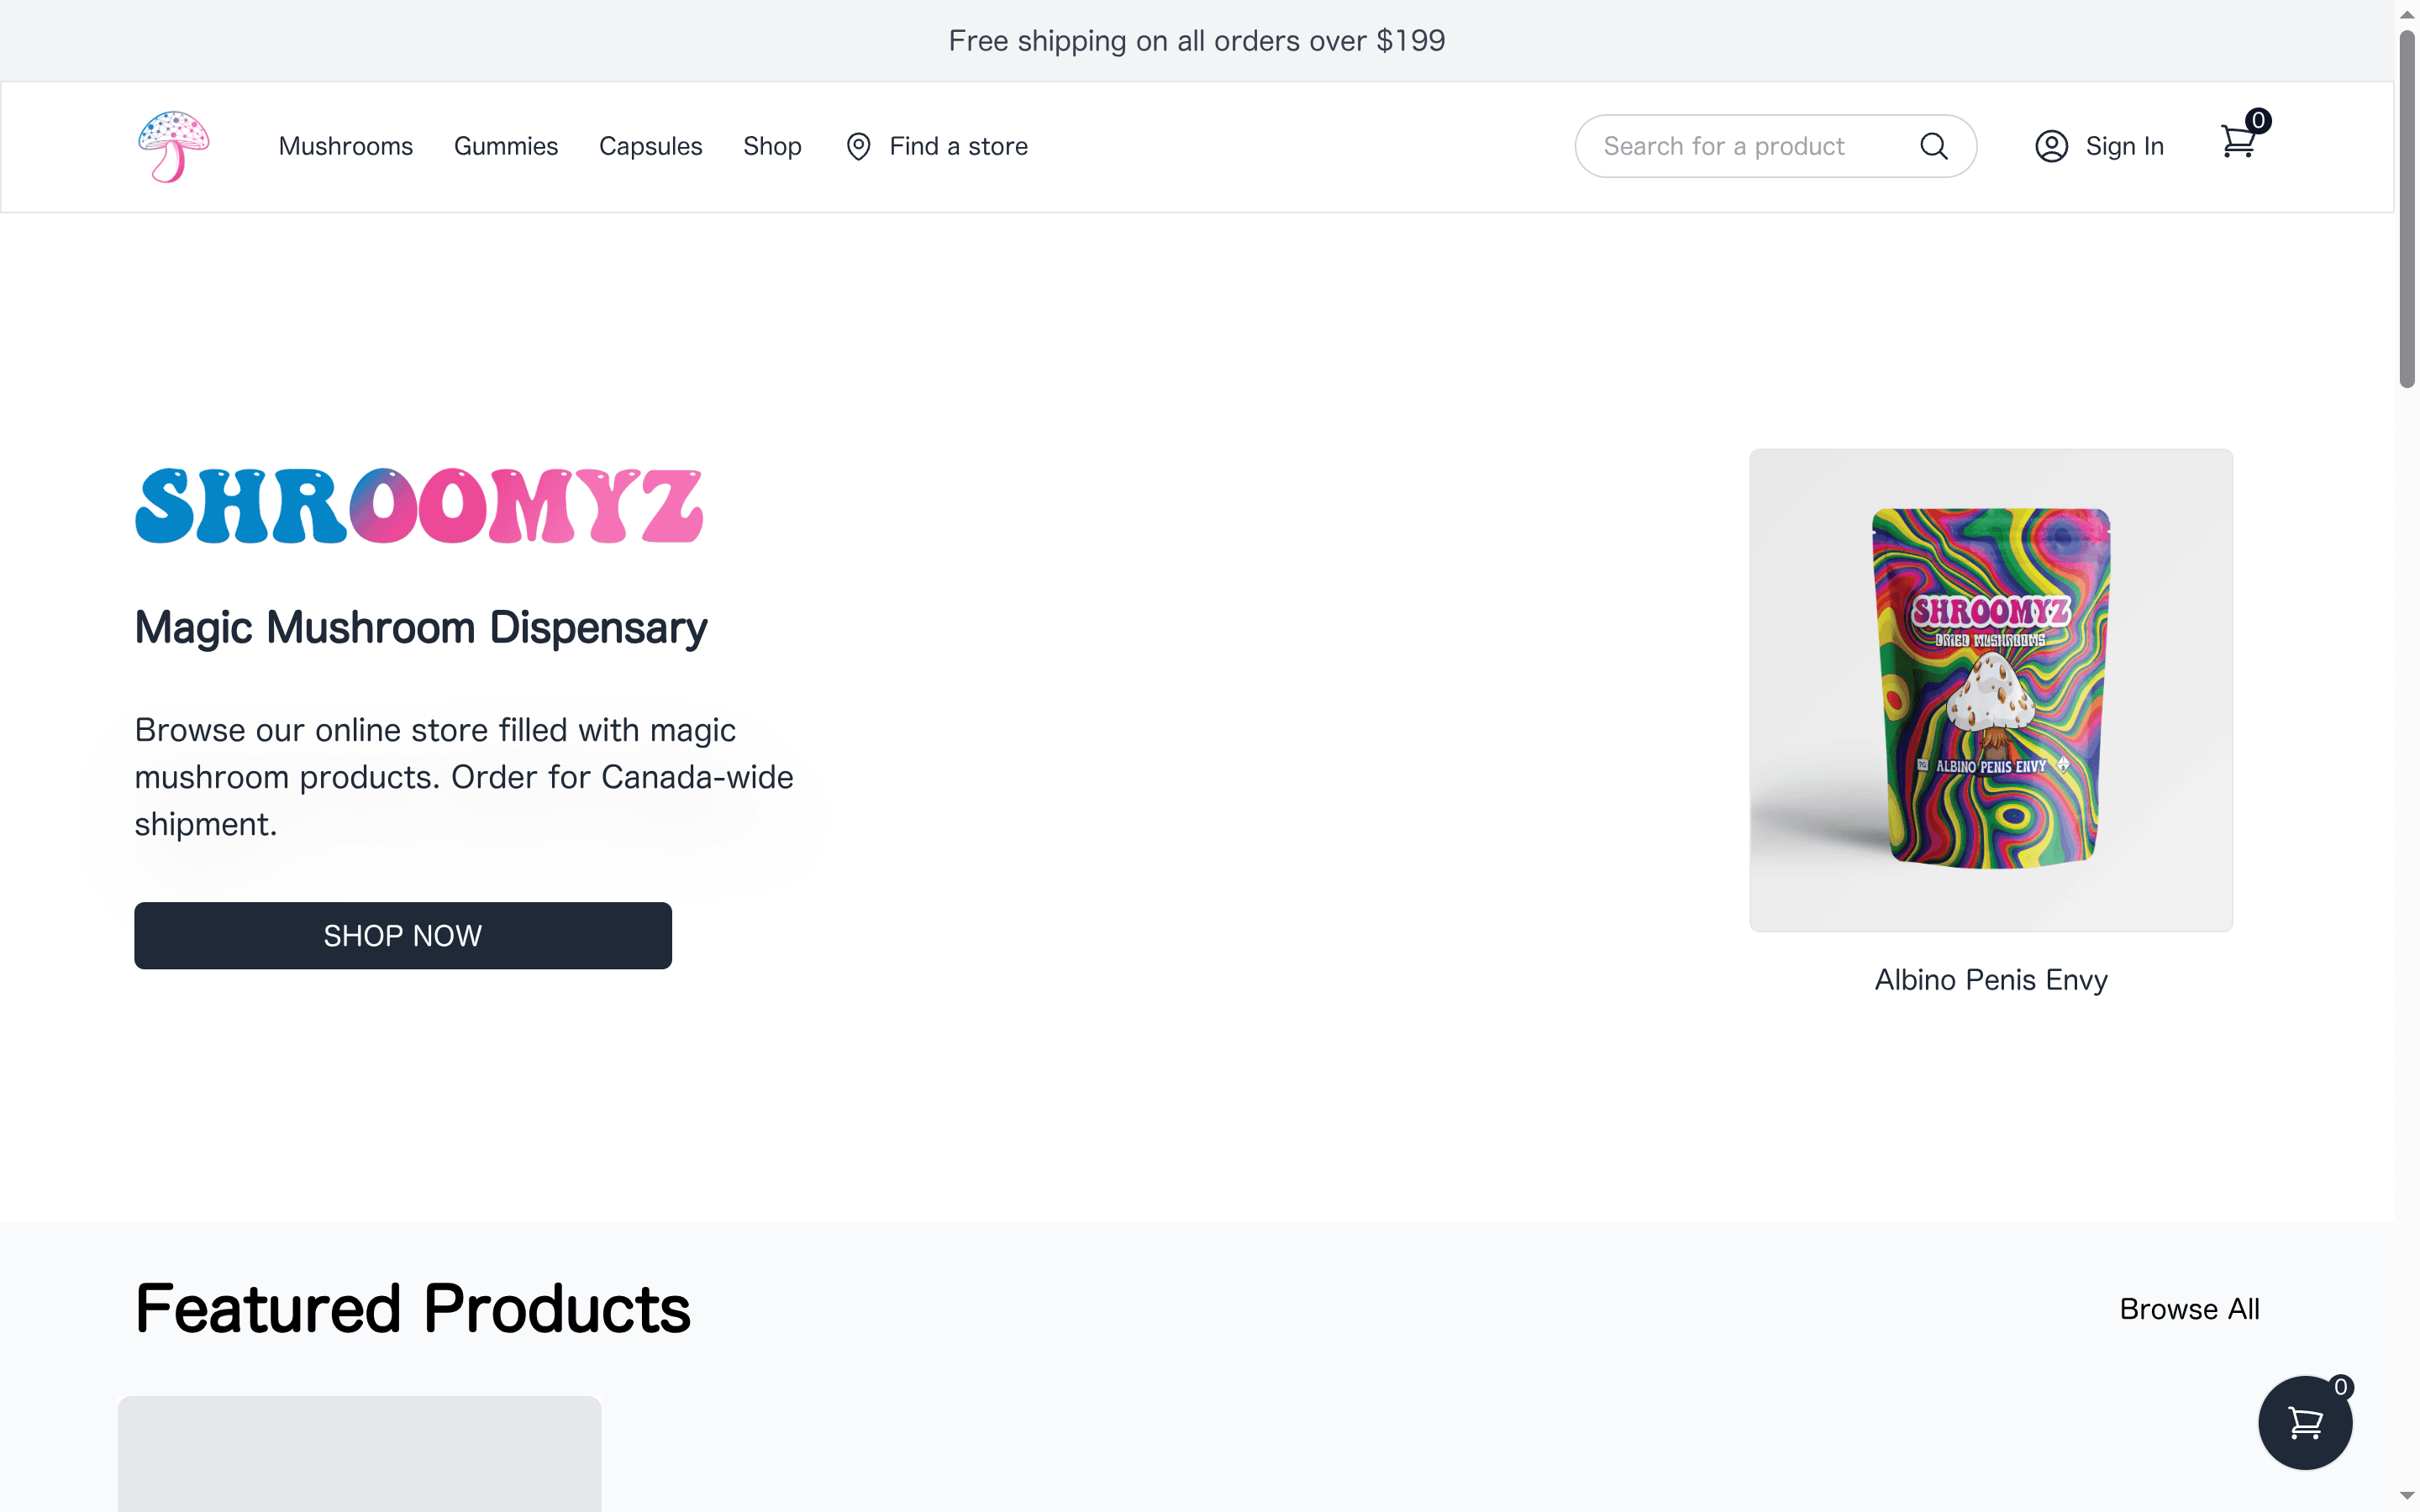Image resolution: width=2420 pixels, height=1512 pixels.
Task: Click the Shroomyz mushroom logo icon
Action: 172,146
